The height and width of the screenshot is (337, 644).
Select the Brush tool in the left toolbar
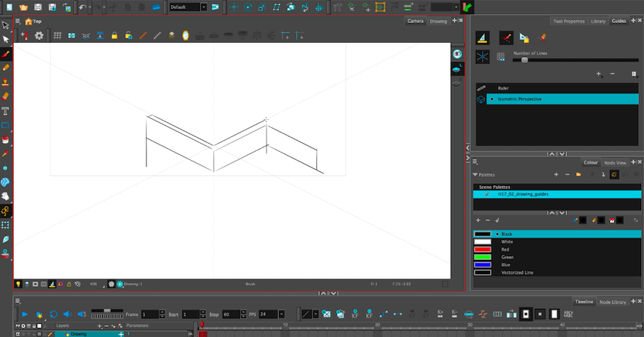pos(5,54)
